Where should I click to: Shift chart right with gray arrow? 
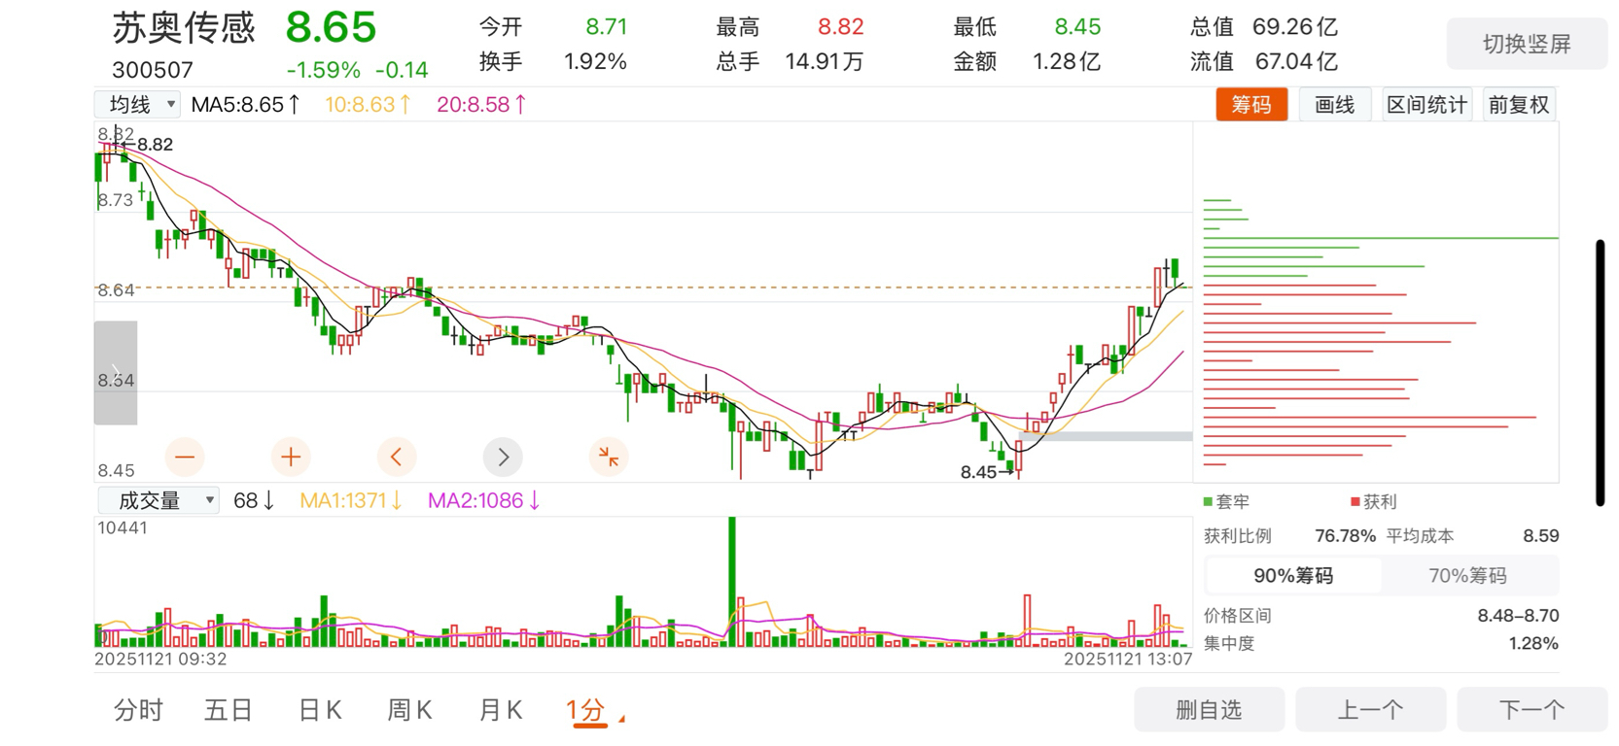coord(503,457)
